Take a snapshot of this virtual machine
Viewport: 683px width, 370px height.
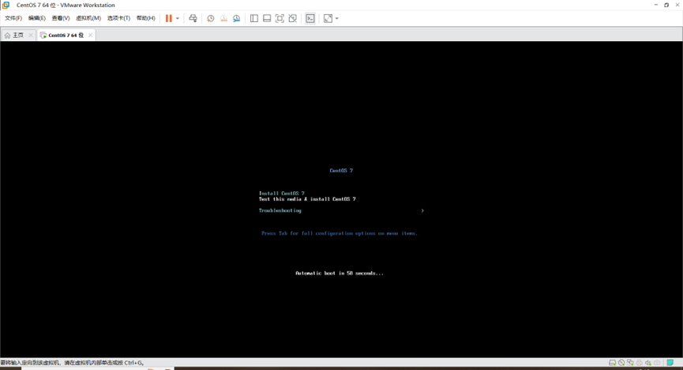coord(210,18)
